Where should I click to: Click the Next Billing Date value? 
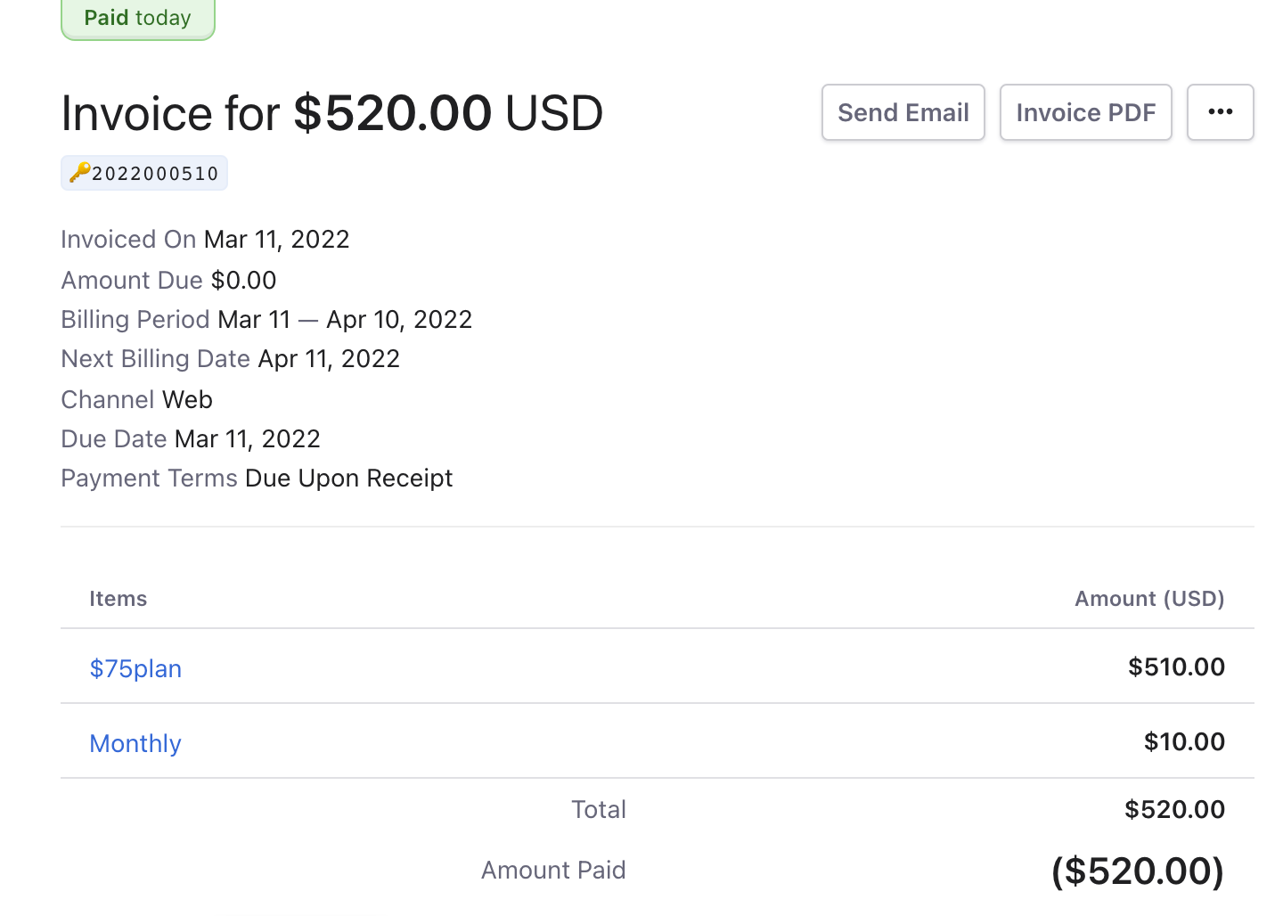pyautogui.click(x=329, y=358)
